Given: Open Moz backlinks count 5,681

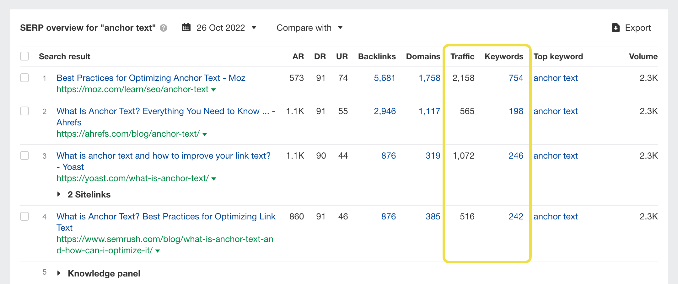Looking at the screenshot, I should click(x=385, y=78).
